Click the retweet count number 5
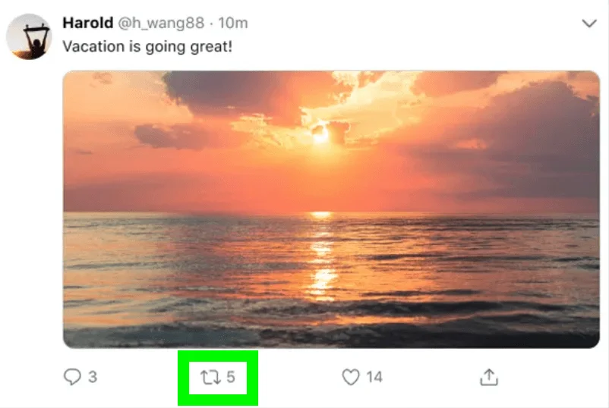 click(231, 377)
